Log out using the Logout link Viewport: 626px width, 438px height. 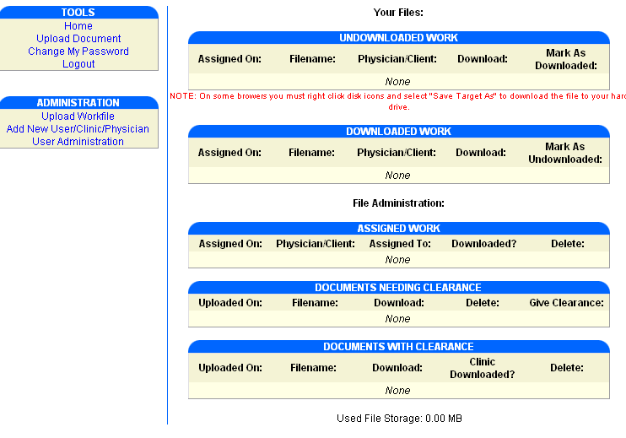coord(78,64)
